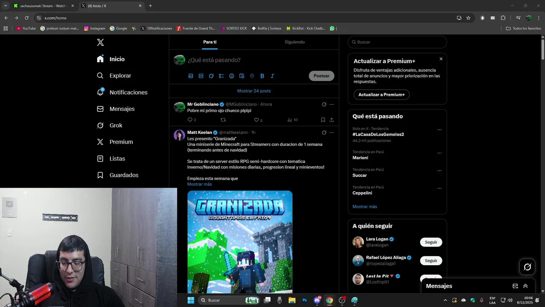Schedule the post with calendar icon
The image size is (545, 307).
242,76
